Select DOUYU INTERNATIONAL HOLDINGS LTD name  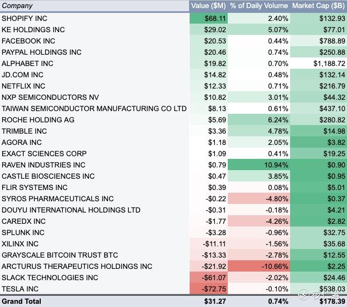click(71, 210)
